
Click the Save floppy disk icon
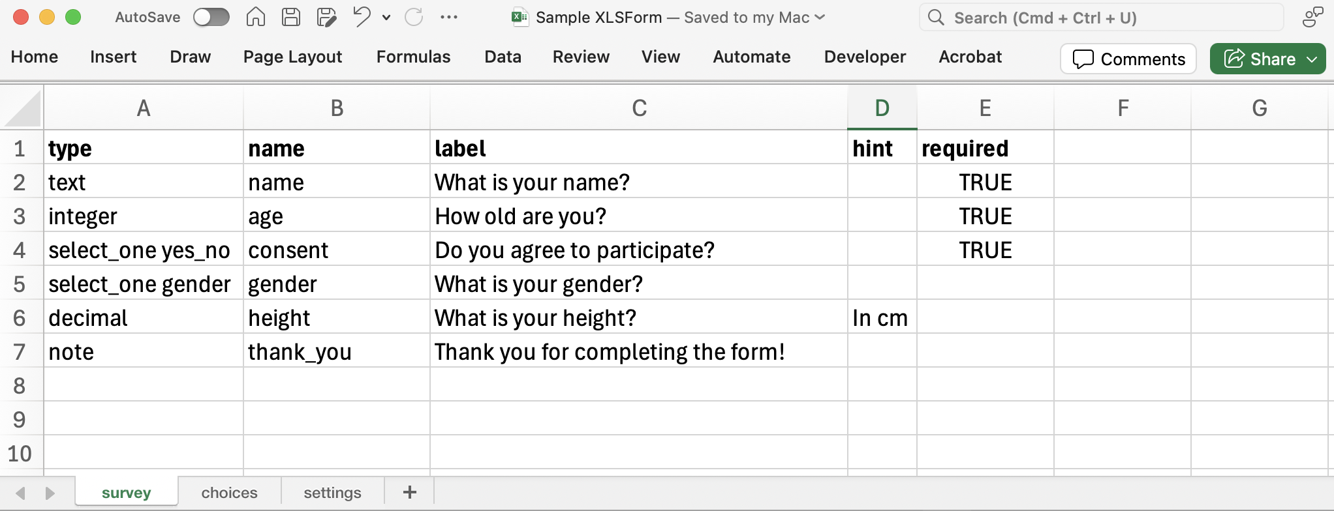click(291, 17)
